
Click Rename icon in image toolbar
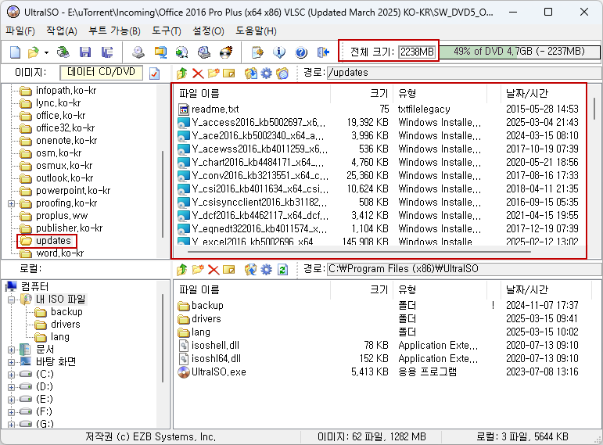pos(229,73)
